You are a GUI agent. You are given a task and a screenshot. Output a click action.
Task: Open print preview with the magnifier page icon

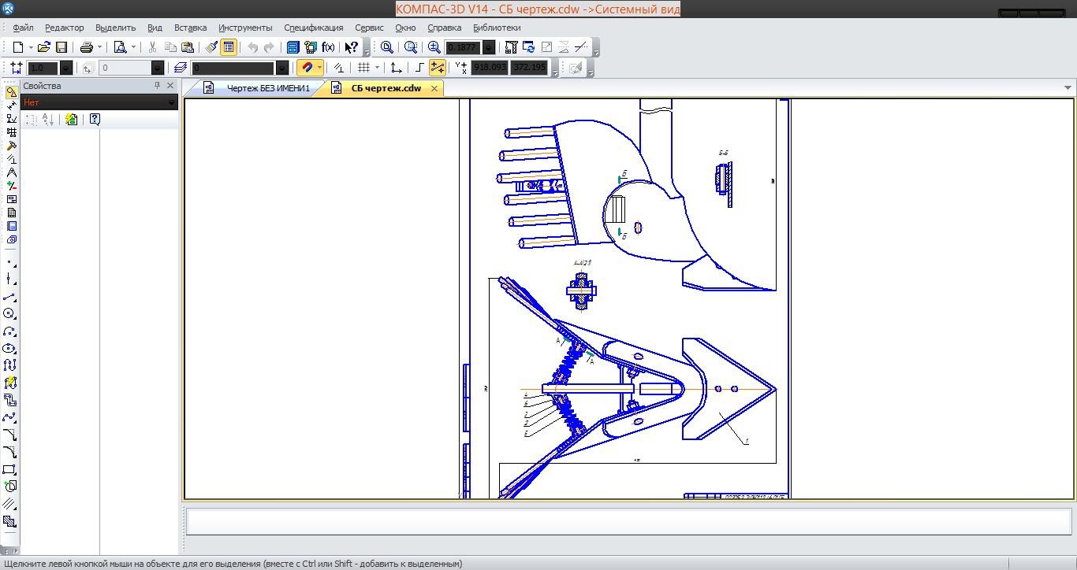(120, 47)
